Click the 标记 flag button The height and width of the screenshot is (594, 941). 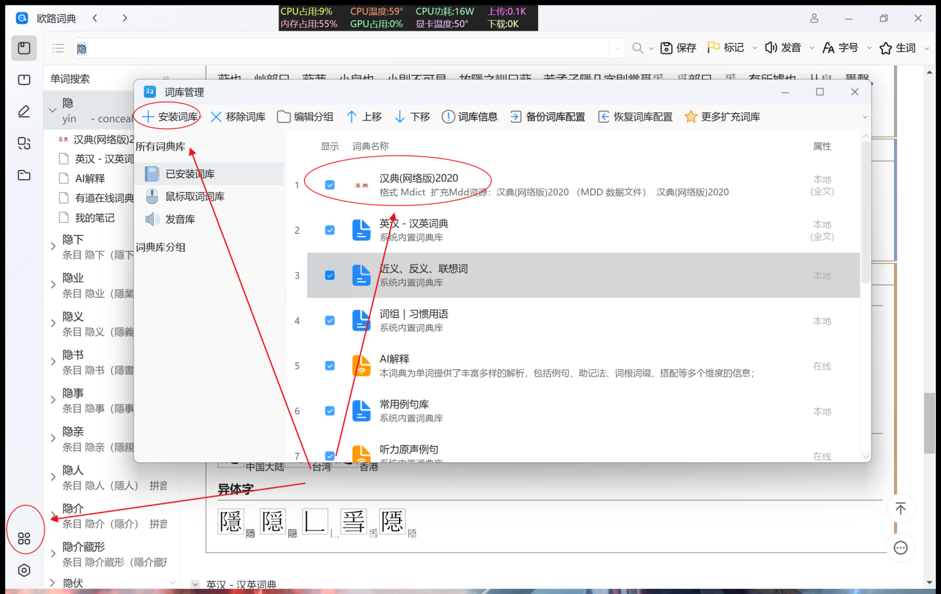coord(726,48)
